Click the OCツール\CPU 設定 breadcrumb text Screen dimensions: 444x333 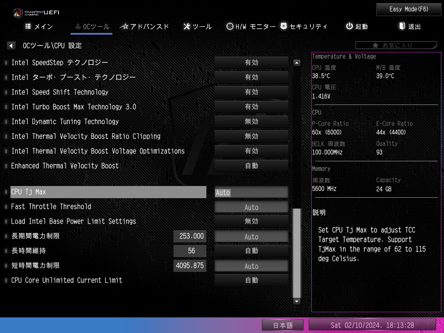[52, 46]
